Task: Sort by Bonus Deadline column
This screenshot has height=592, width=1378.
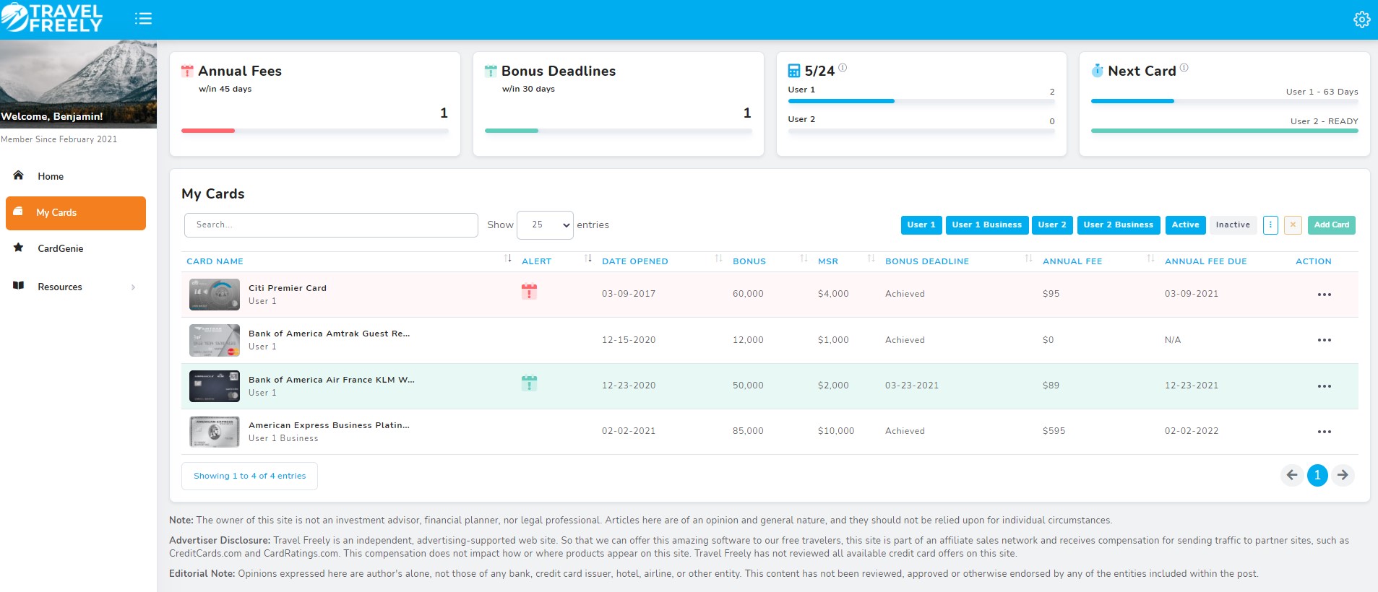Action: 1028,259
